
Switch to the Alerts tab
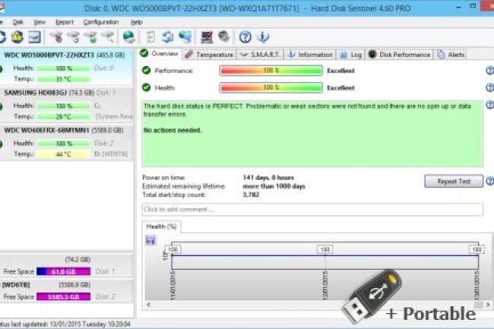point(451,55)
